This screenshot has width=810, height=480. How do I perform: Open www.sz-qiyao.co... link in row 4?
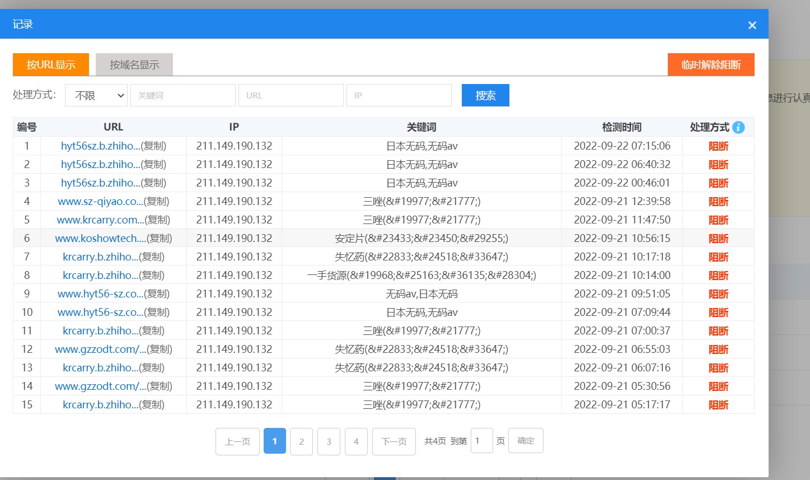pyautogui.click(x=100, y=201)
